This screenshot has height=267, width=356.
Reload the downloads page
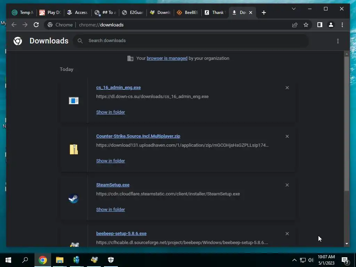click(36, 25)
